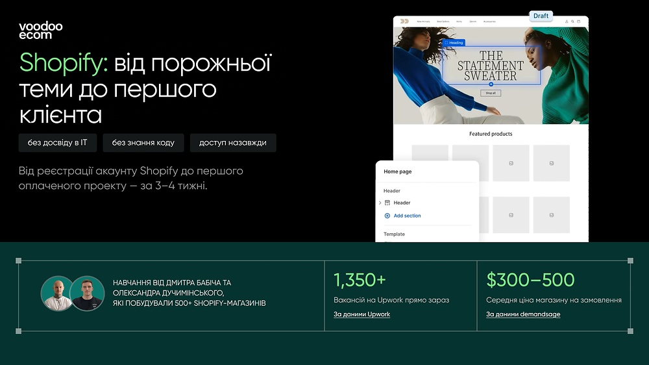Open the cart icon in store header

[579, 21]
